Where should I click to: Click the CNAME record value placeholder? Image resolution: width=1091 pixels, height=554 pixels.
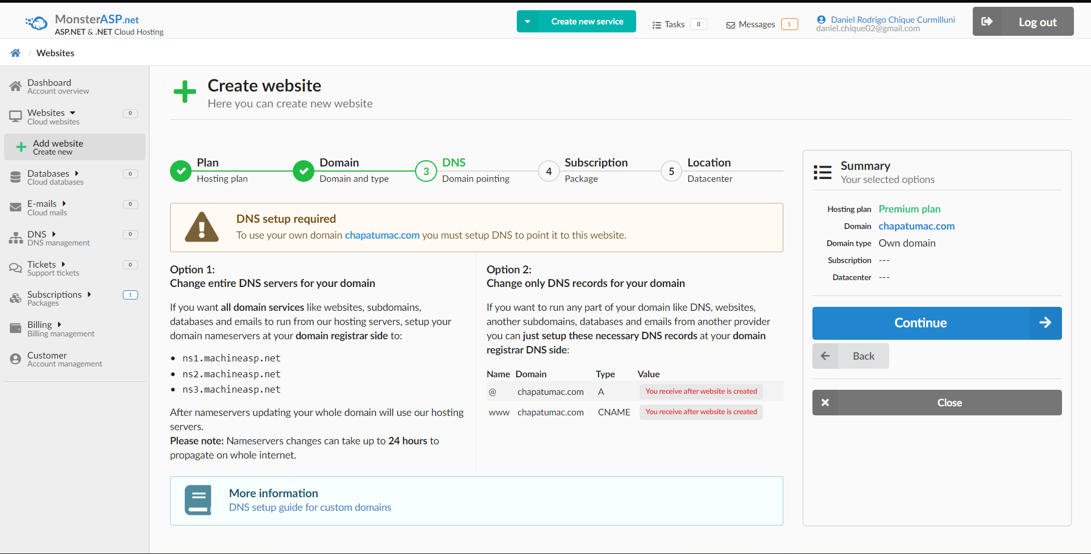[701, 412]
